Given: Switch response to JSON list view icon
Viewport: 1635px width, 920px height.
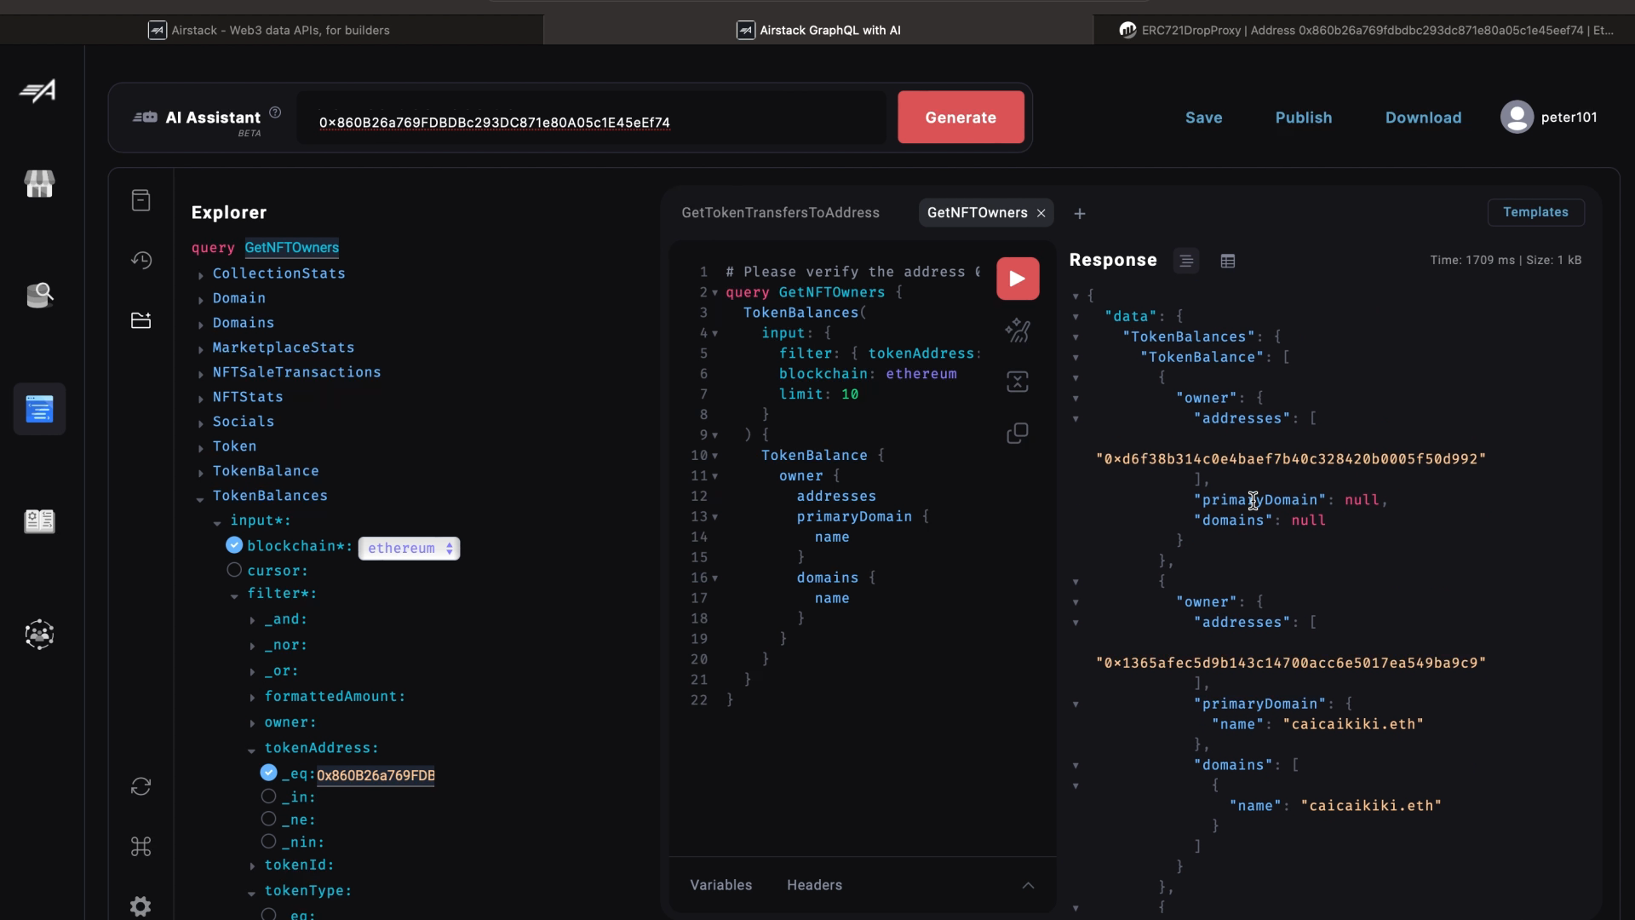Looking at the screenshot, I should (x=1186, y=261).
